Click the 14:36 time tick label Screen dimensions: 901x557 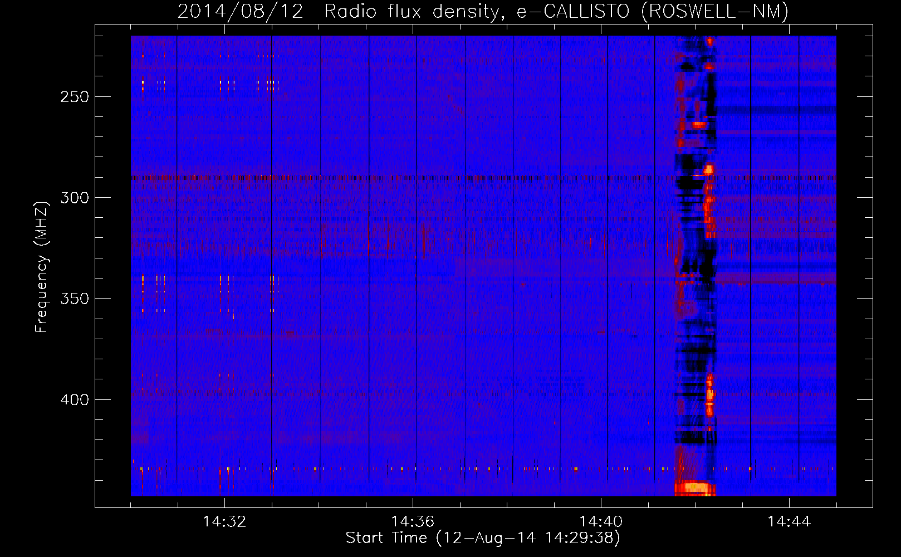pyautogui.click(x=413, y=522)
